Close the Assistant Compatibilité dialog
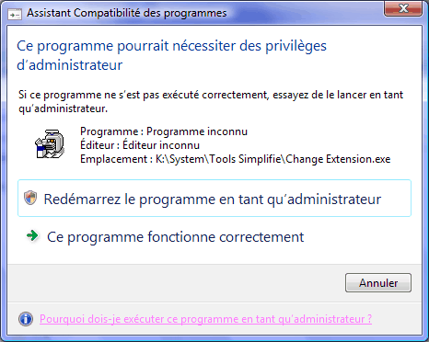 [x=402, y=8]
